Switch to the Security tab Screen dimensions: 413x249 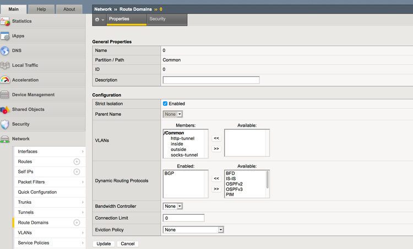[157, 19]
